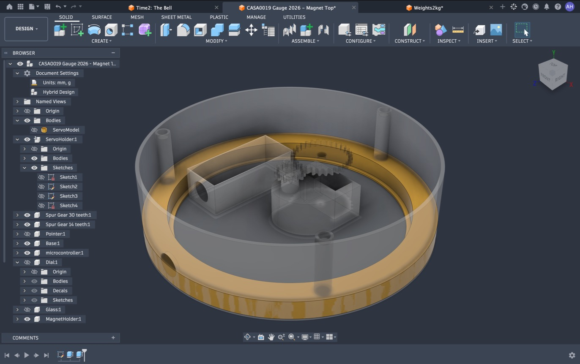
Task: Hide the Spur Gear 30 teeth component
Action: pos(27,215)
